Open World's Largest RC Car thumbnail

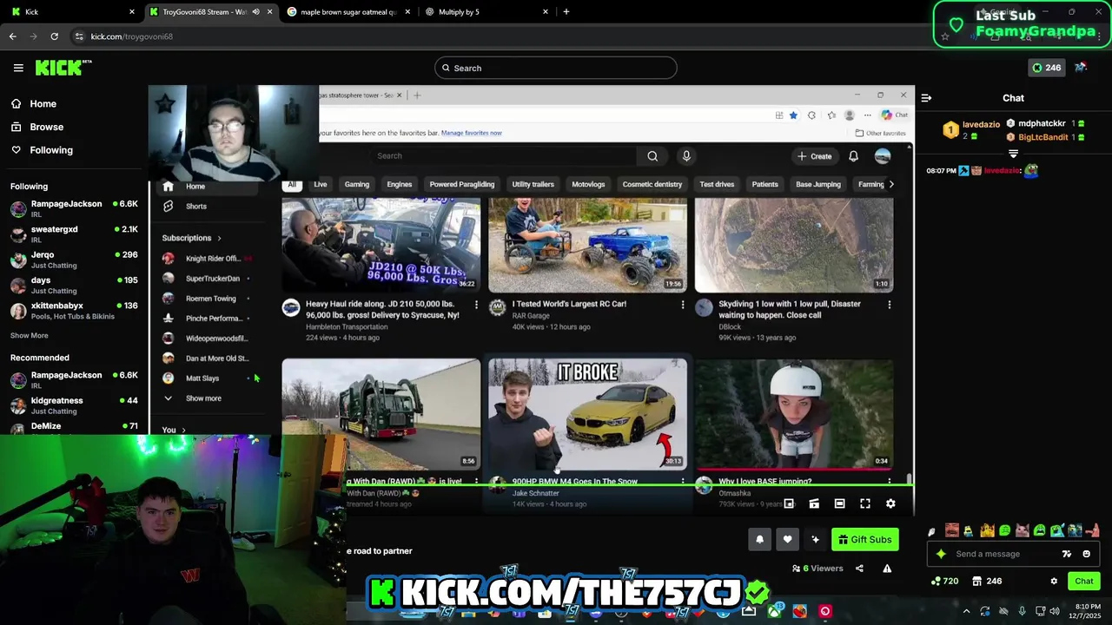(x=587, y=246)
